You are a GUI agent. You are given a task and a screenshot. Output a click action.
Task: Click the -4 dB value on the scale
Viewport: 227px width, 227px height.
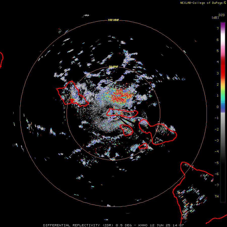217,152
